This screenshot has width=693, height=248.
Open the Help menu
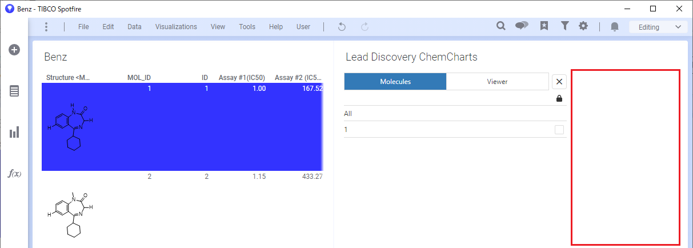coord(276,27)
